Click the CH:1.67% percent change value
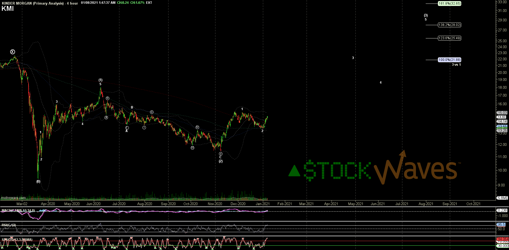The width and height of the screenshot is (509, 250). (137, 3)
